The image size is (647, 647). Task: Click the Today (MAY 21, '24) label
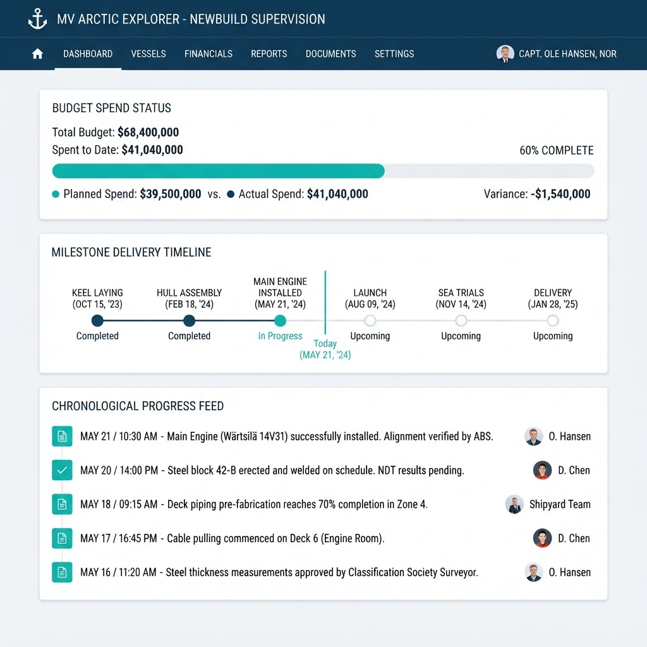pyautogui.click(x=325, y=349)
